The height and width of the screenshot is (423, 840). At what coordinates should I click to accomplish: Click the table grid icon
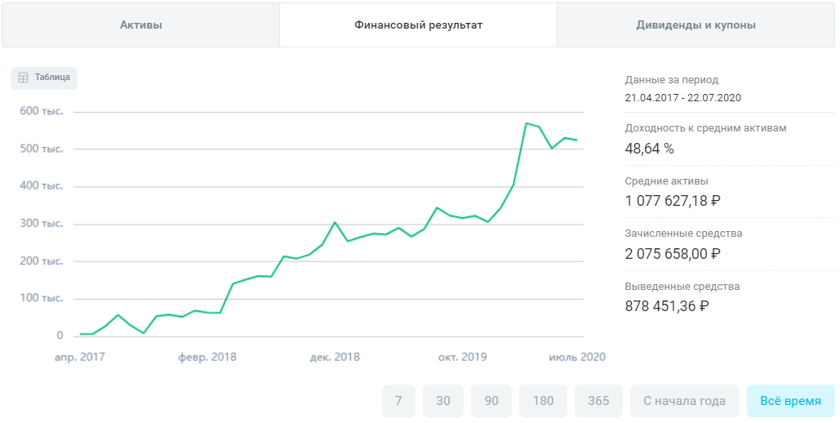(x=24, y=78)
